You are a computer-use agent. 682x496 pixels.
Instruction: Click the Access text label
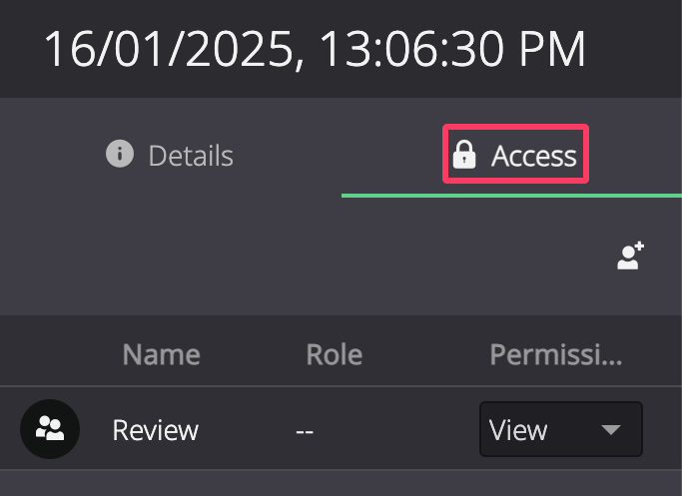tap(534, 156)
